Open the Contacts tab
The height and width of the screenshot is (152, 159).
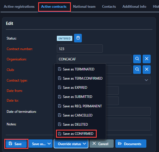click(x=109, y=7)
